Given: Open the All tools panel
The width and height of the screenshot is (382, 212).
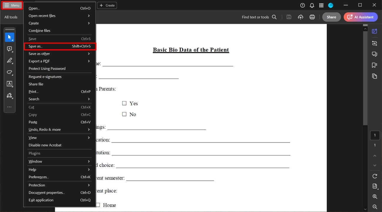Looking at the screenshot, I should click(11, 17).
